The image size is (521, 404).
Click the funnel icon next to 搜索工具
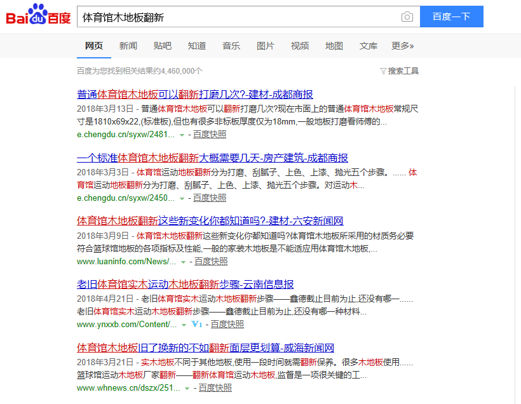(x=382, y=71)
